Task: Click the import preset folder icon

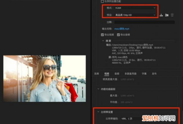Action: point(167,15)
